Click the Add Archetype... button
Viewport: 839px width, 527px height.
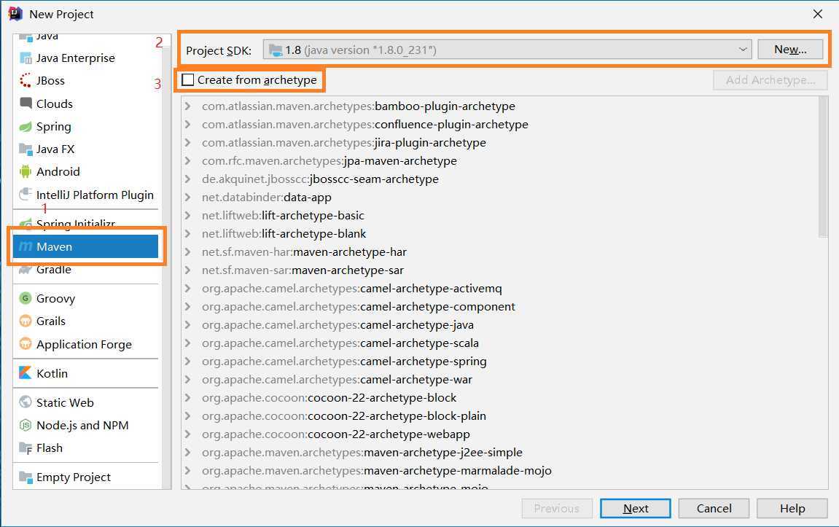[x=770, y=80]
